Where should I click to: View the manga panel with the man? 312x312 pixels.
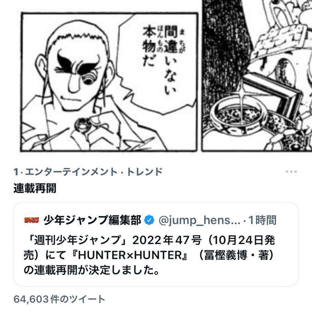point(109,82)
